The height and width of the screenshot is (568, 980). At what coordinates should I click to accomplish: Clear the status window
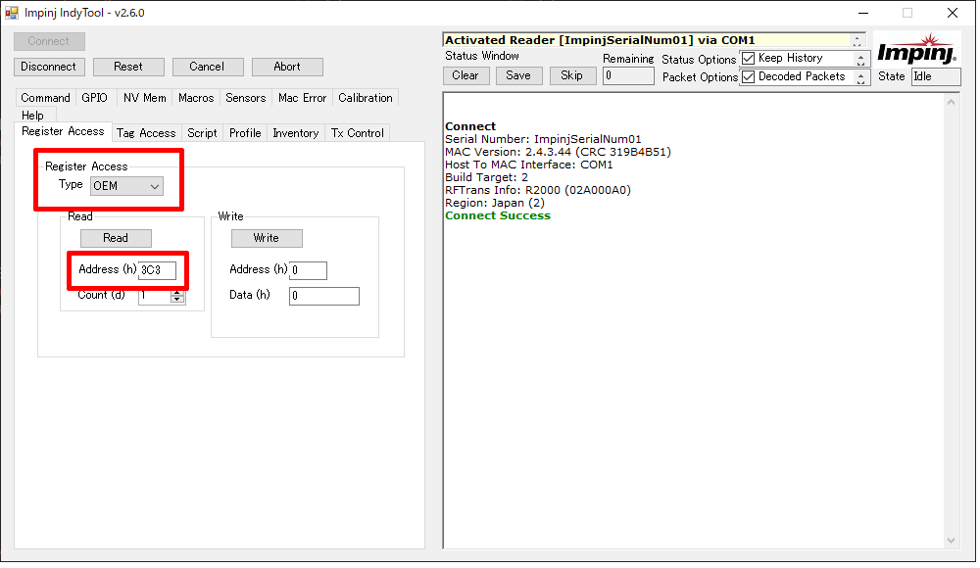(465, 75)
